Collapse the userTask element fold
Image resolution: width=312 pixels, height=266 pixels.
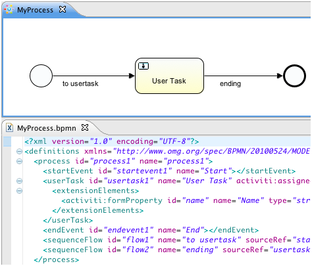point(19,181)
